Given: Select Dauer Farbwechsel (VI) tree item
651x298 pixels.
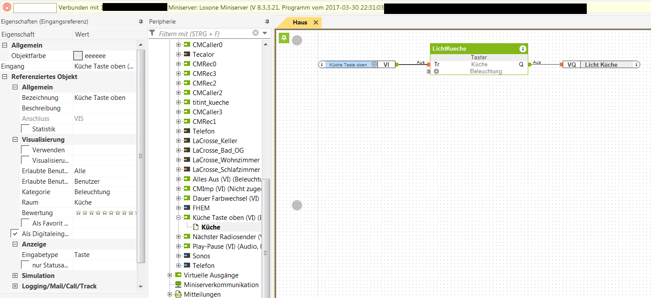Looking at the screenshot, I should [x=226, y=199].
